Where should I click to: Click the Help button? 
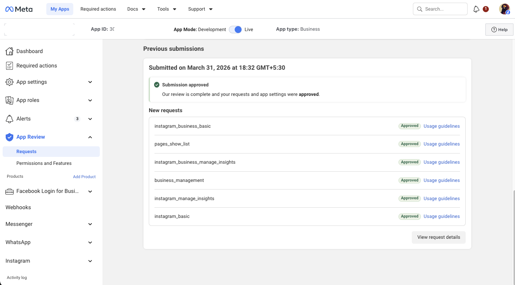coord(499,30)
